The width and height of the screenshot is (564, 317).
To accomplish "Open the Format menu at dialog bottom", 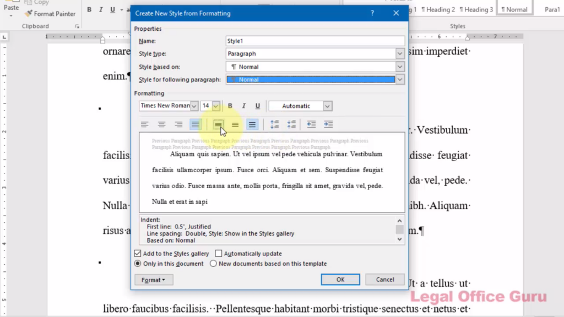I will tap(153, 280).
